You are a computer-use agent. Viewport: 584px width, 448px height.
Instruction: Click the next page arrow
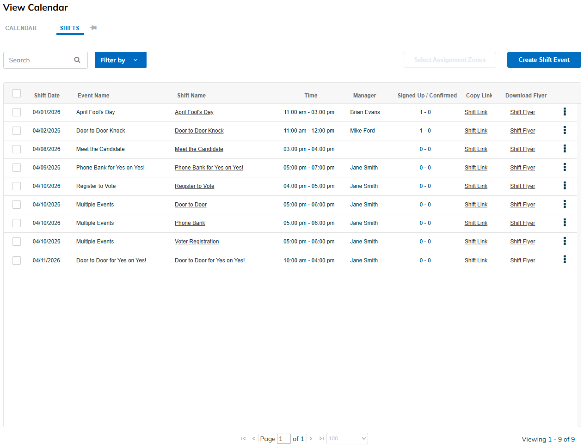[x=311, y=439]
